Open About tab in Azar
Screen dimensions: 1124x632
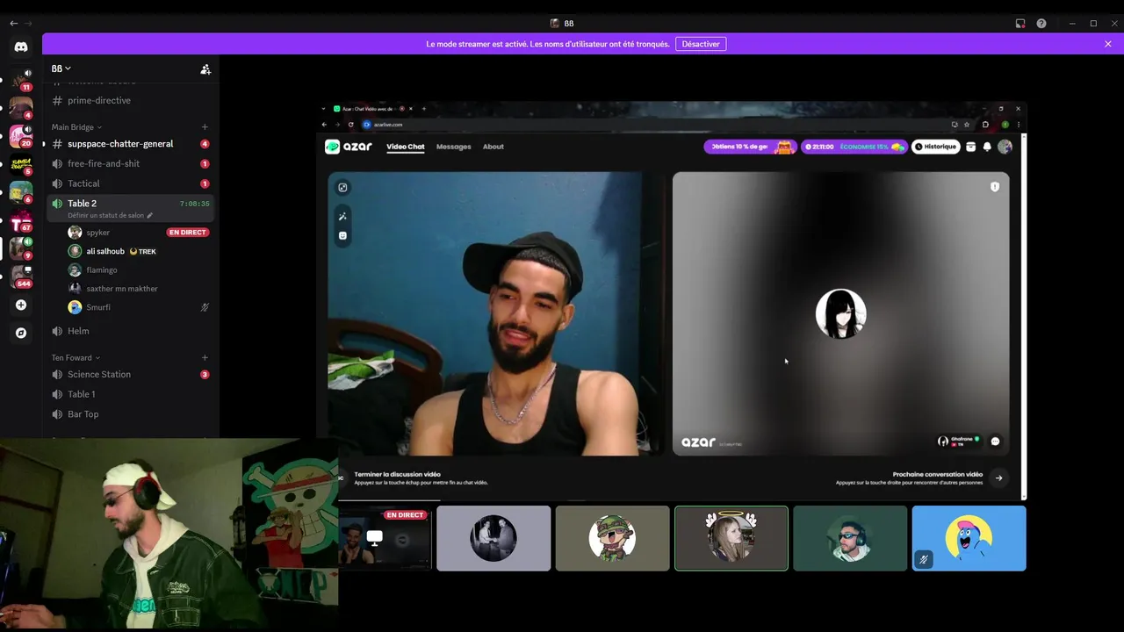tap(494, 147)
